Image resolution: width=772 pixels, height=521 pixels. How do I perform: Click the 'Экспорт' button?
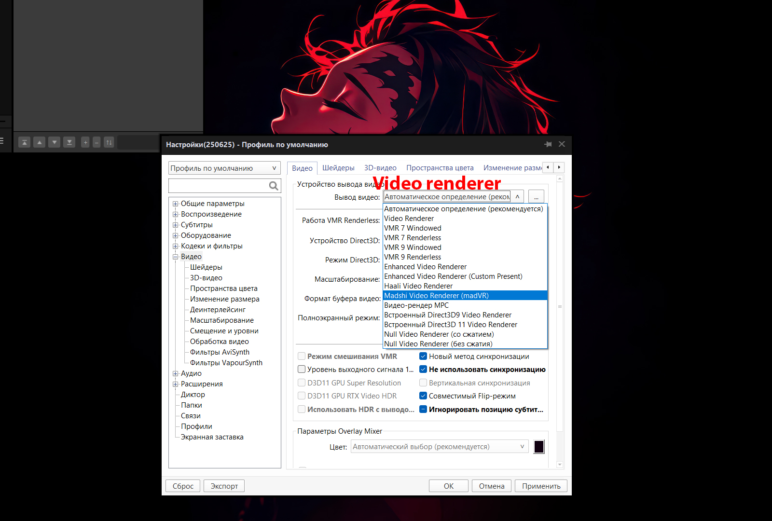pyautogui.click(x=224, y=486)
